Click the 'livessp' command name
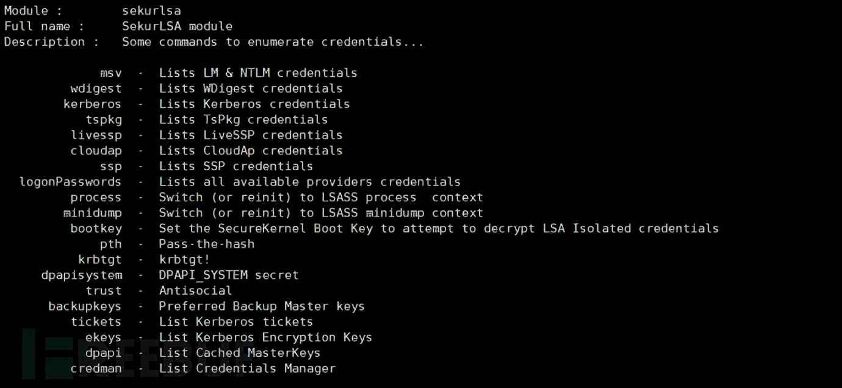842x388 pixels. [x=96, y=135]
